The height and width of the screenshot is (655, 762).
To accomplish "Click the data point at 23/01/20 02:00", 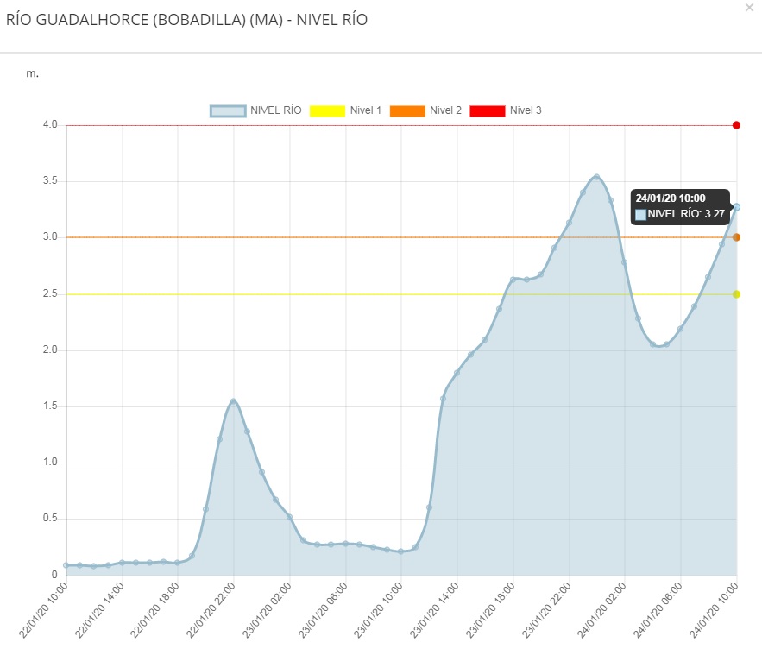I will coord(290,517).
